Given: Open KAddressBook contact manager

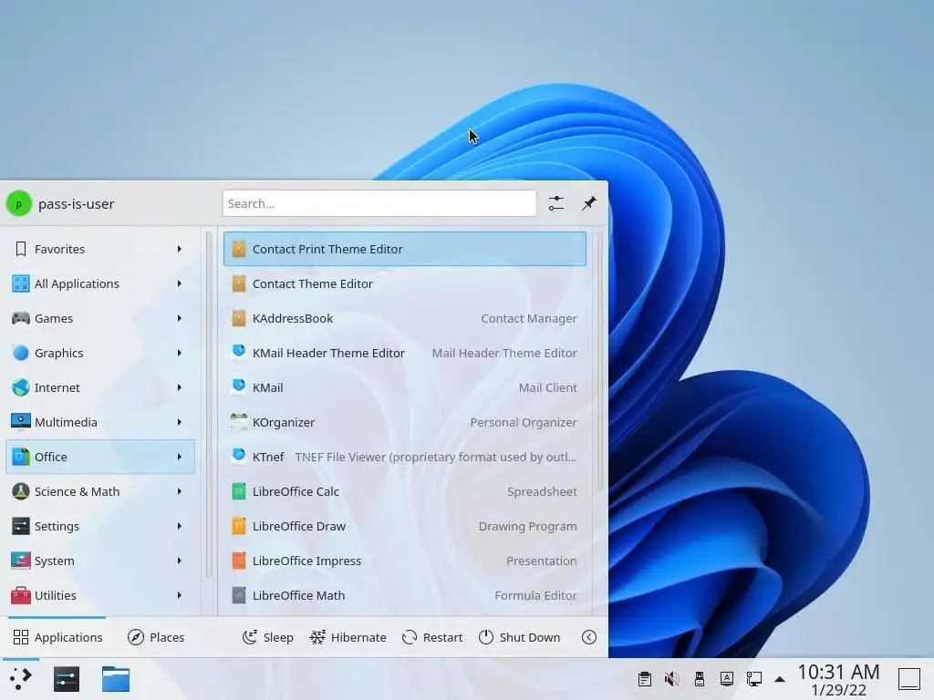Looking at the screenshot, I should point(404,318).
